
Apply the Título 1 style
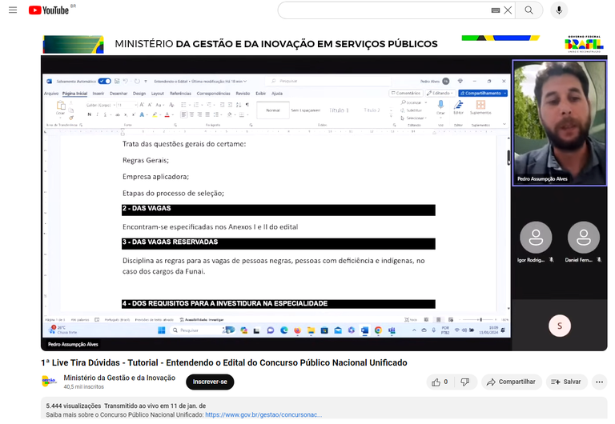point(340,110)
